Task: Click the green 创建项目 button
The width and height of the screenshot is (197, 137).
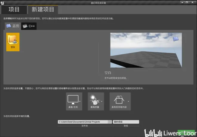Action: click(186, 132)
